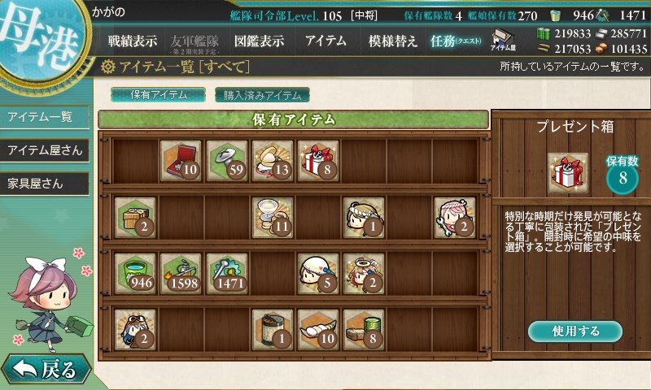Click the present box item in inventory

tap(318, 161)
